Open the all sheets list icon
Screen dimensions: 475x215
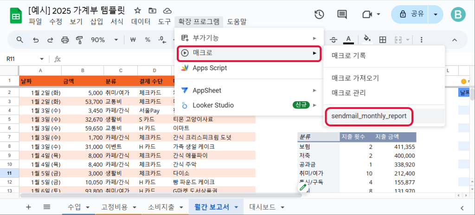pyautogui.click(x=46, y=207)
